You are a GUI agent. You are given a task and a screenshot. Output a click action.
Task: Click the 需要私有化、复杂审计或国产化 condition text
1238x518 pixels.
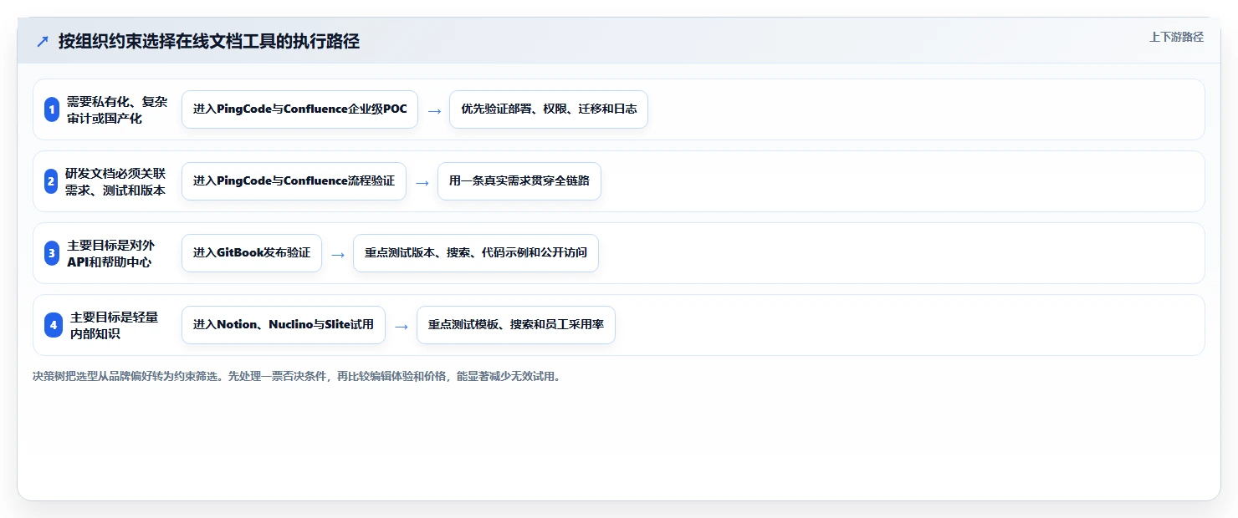tap(117, 109)
